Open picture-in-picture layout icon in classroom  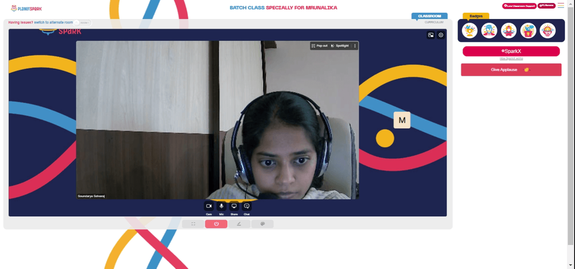point(431,35)
